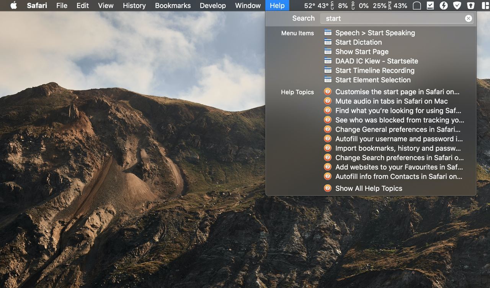Open the Bookmarks menu
This screenshot has width=490, height=288.
click(173, 5)
